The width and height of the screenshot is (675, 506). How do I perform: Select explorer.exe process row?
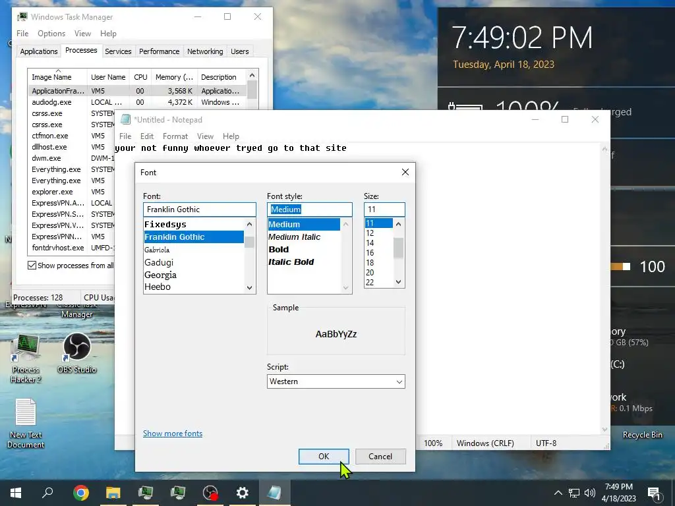[x=71, y=192]
